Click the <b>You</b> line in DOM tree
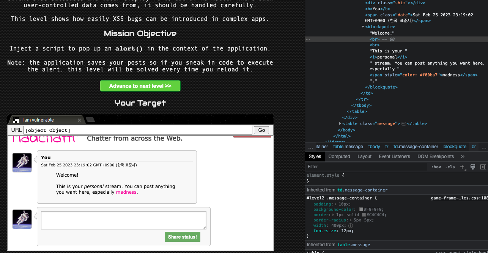488x253 pixels. pos(377,9)
